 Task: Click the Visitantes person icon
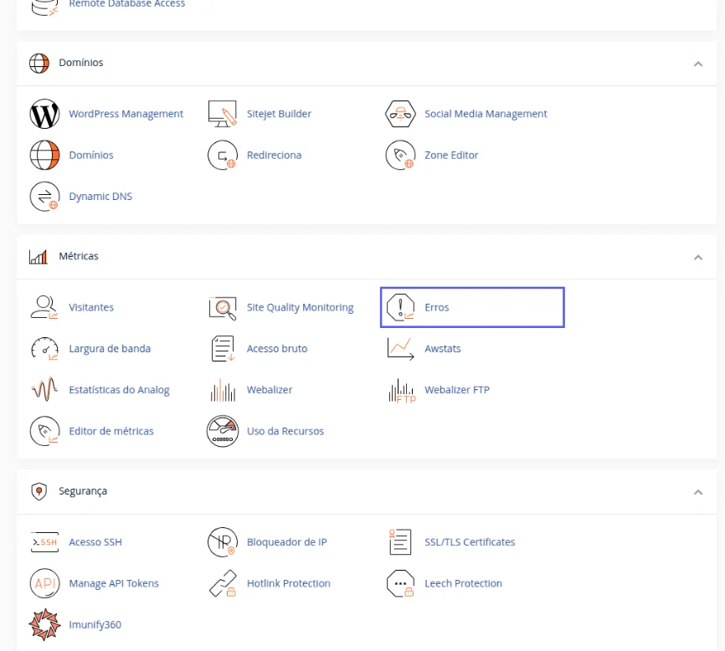[x=44, y=307]
